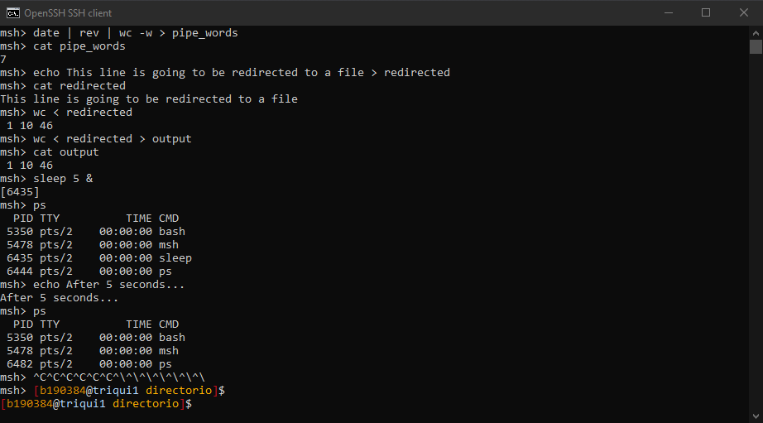763x423 pixels.
Task: Click the scrollbar down arrow
Action: (x=756, y=416)
